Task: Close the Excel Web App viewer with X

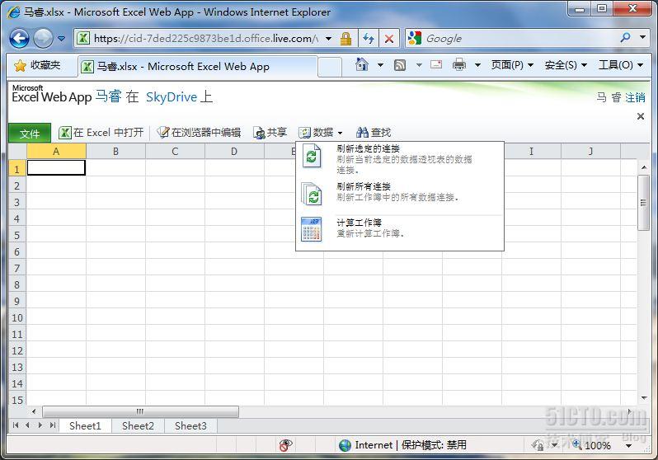Action: (641, 116)
